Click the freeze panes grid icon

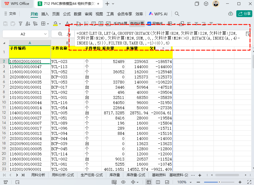point(170,24)
